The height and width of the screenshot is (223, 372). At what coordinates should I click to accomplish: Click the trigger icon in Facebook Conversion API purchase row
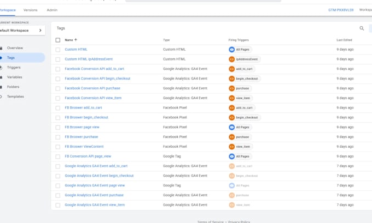pos(231,88)
